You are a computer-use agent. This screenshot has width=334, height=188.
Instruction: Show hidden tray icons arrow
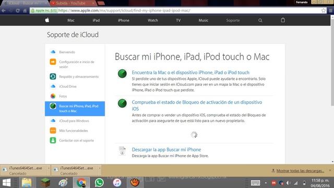pos(266,183)
